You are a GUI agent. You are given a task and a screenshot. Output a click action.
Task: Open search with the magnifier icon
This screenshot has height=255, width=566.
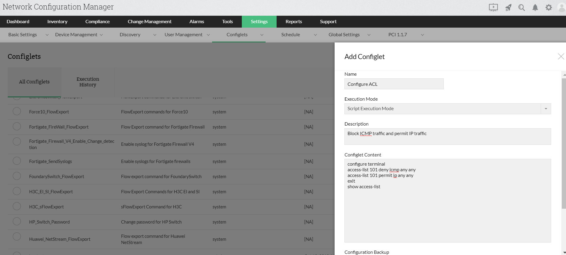pos(521,7)
